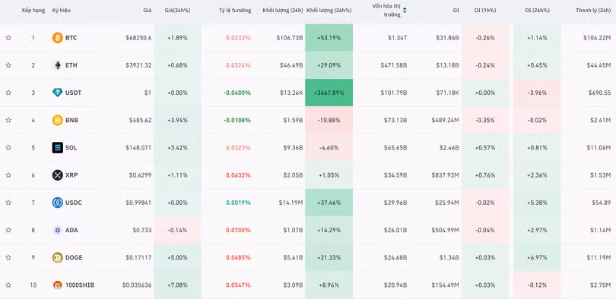Click DOGE price change +5.00%
The image size is (616, 299).
[x=177, y=257]
